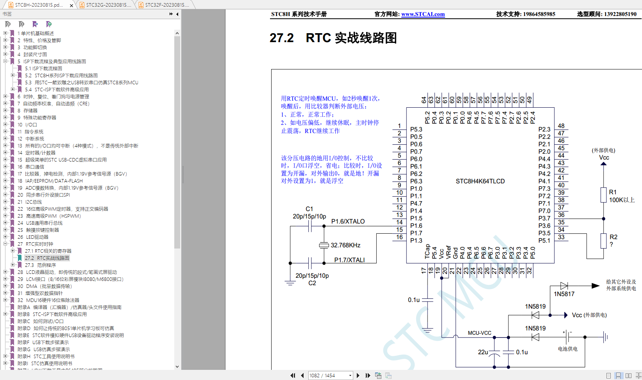This screenshot has height=380, width=642.
Task: Expand bookmark 5.4 STC-ISP下载软件高级应用
Action: tap(13, 89)
